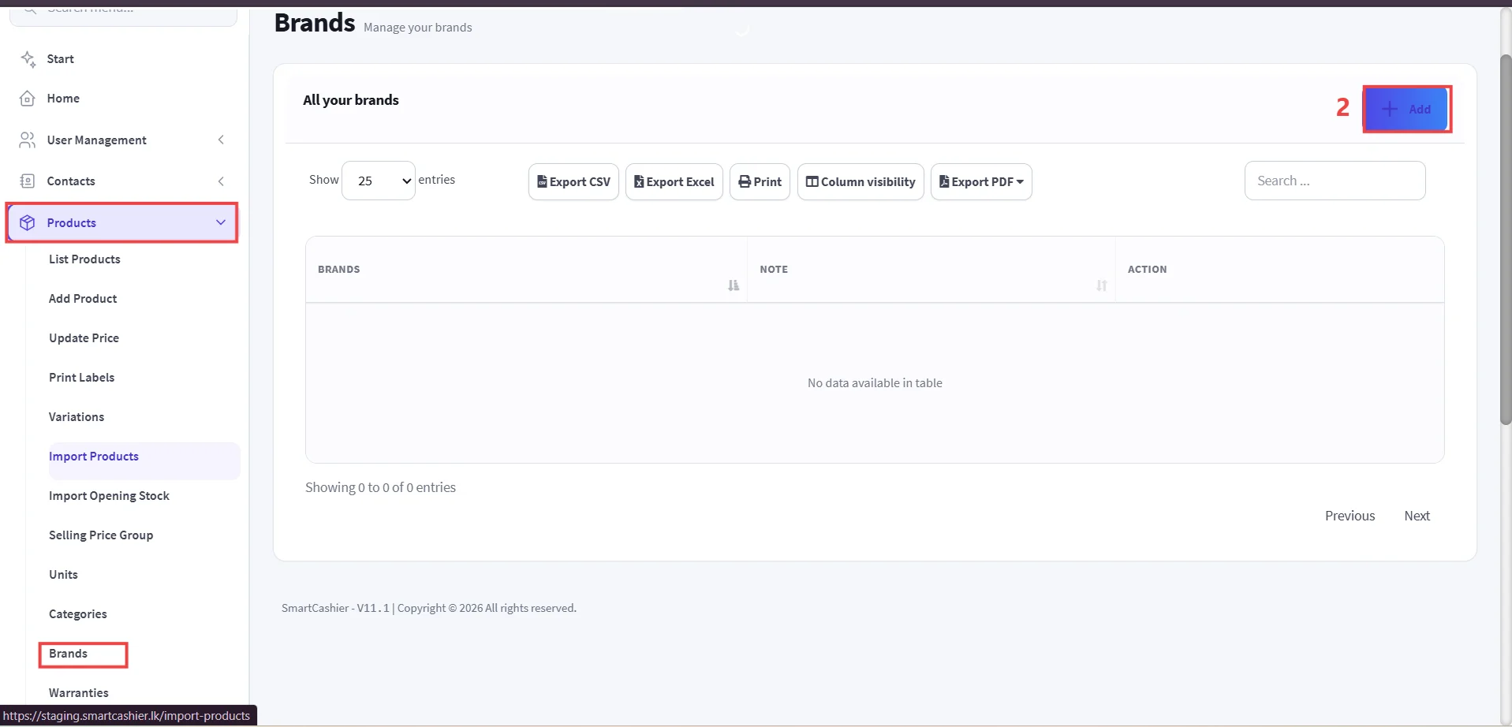Export the table as CSV

tap(573, 181)
